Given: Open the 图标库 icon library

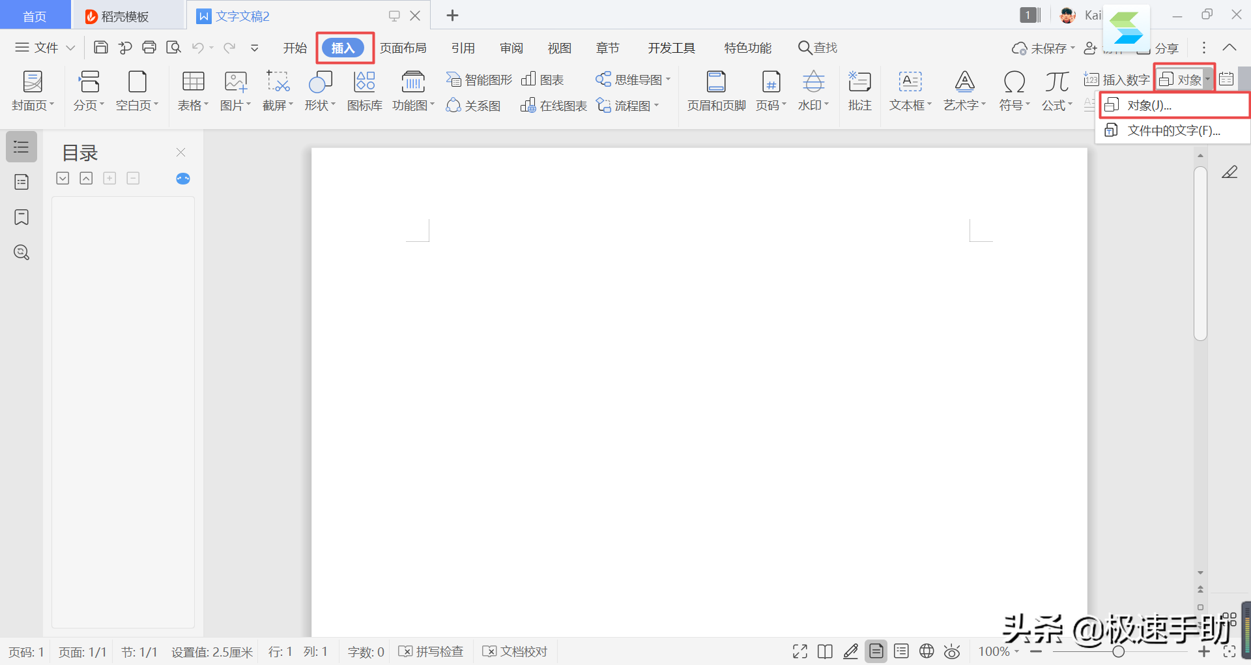Looking at the screenshot, I should 364,91.
